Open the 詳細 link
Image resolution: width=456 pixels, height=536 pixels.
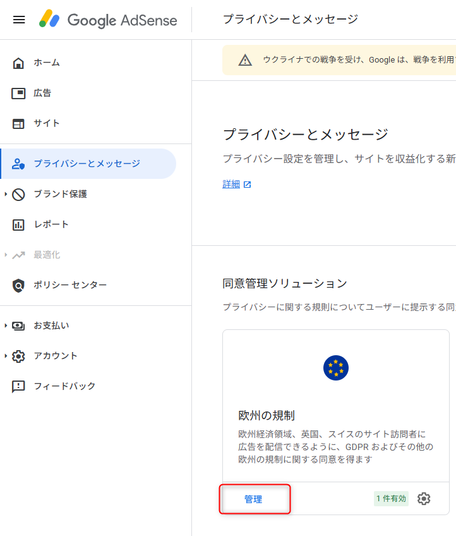(231, 185)
